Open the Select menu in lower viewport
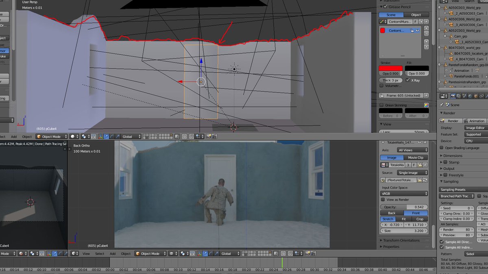The width and height of the screenshot is (488, 274). point(100,254)
